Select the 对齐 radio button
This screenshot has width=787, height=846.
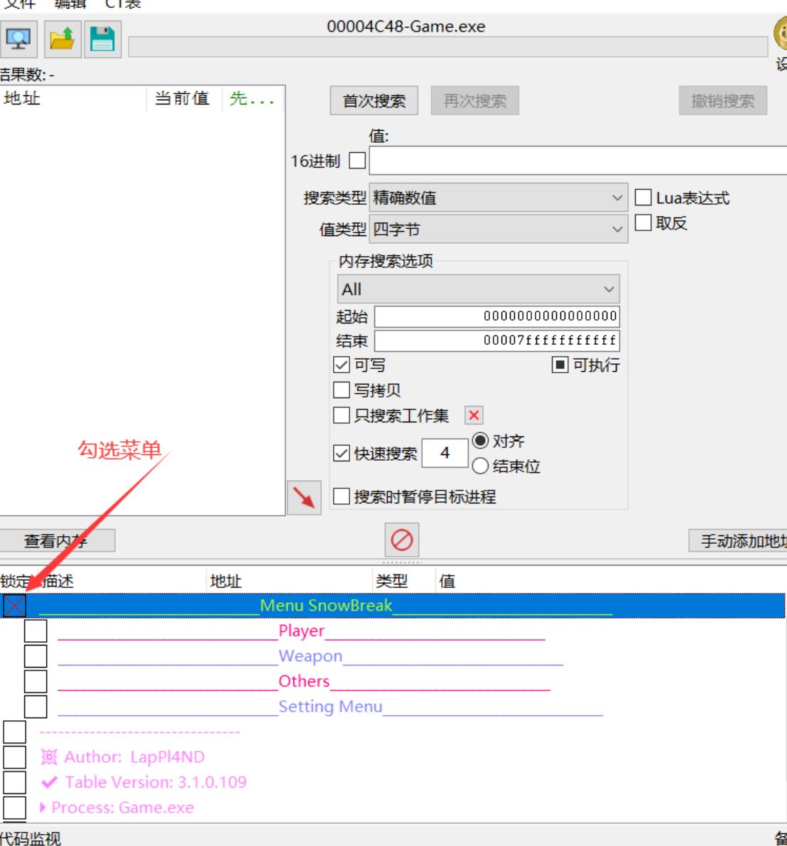tap(480, 440)
